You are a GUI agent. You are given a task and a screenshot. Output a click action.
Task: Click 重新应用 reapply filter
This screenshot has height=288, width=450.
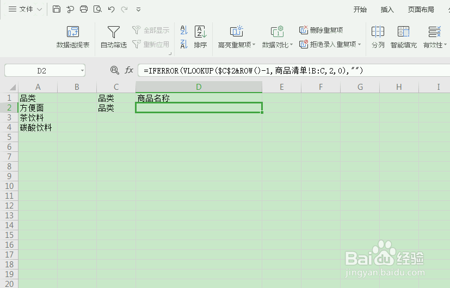pos(151,44)
